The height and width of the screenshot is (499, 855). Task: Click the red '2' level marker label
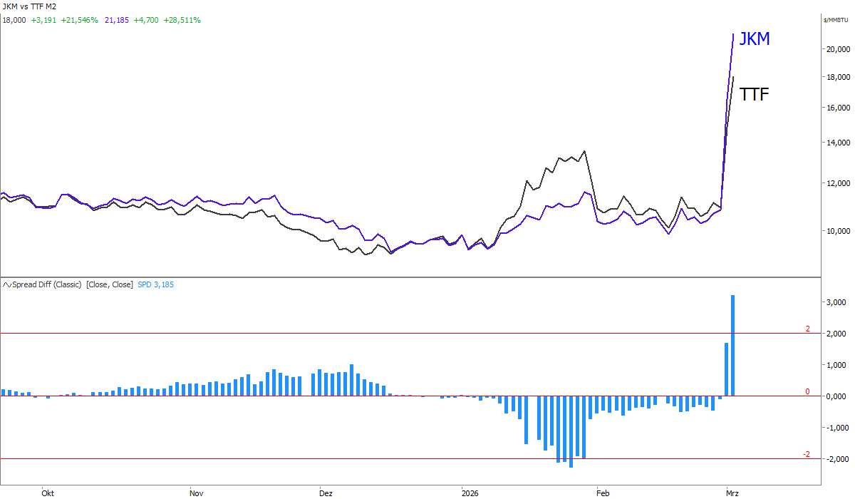807,329
